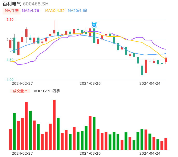The image size is (178, 157).
Task: Click the 2024-04-24 date under volume chart
Action: (150, 153)
